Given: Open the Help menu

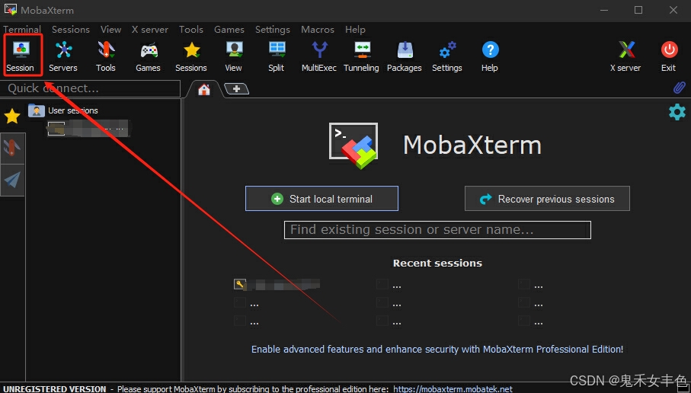Looking at the screenshot, I should [x=355, y=30].
